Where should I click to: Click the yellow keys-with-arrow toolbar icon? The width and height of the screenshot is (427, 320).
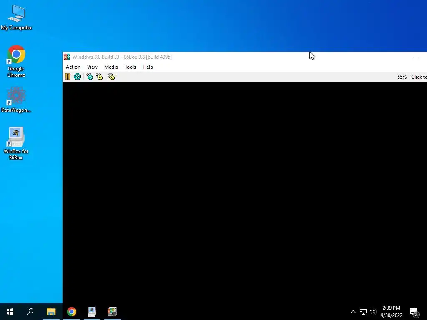99,77
